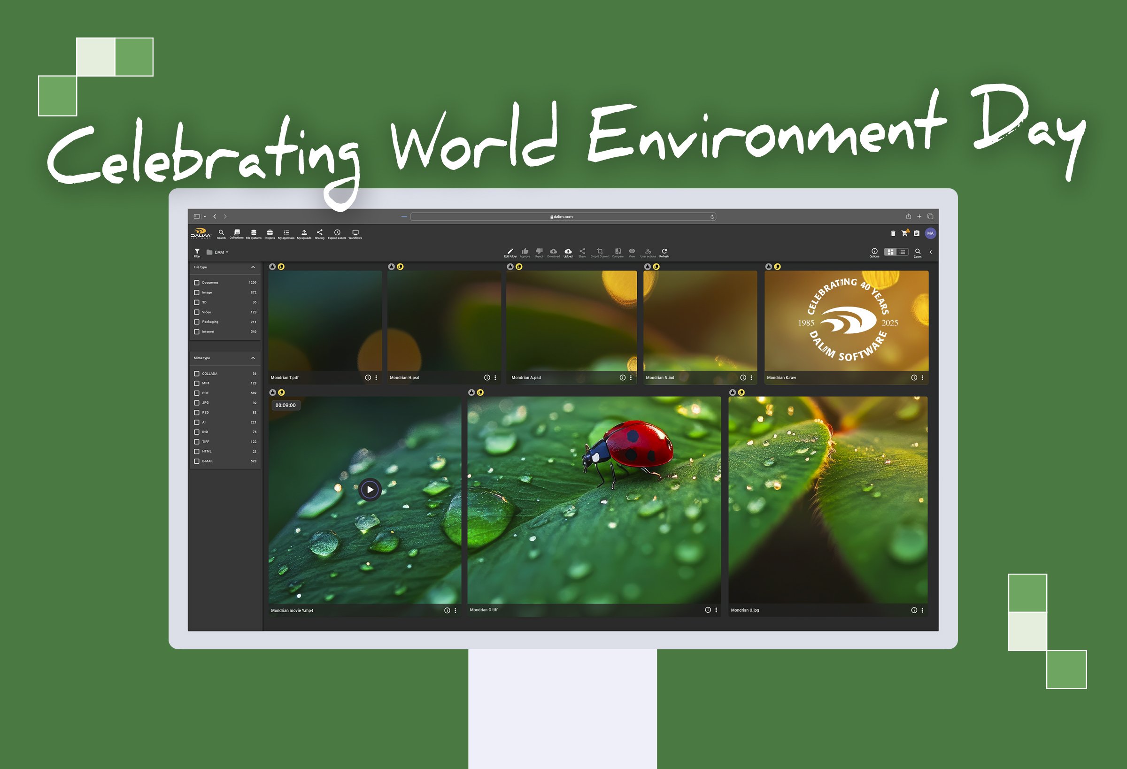This screenshot has height=769, width=1127.
Task: Play the Mondrian movie Y.mp4 video
Action: [370, 490]
